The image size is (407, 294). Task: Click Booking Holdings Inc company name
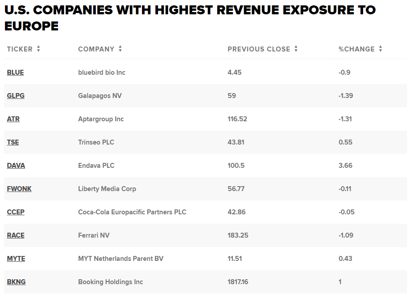tap(111, 282)
